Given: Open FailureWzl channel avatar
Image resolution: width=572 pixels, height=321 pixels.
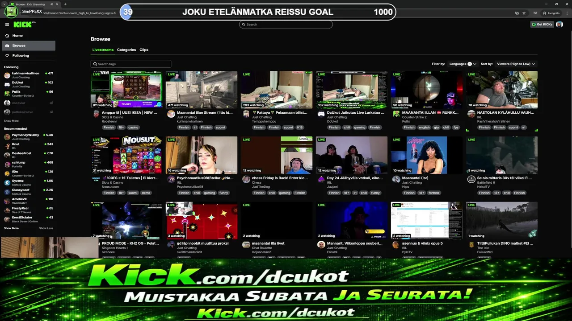Looking at the screenshot, I should tap(471, 244).
